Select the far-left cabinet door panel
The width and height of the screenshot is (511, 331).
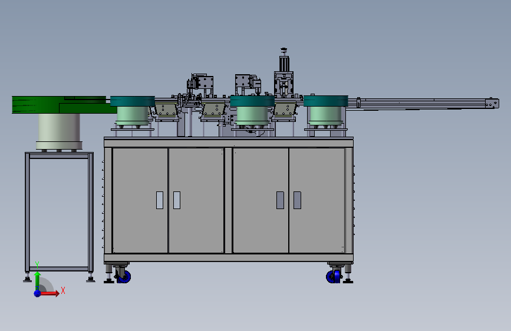140,200
